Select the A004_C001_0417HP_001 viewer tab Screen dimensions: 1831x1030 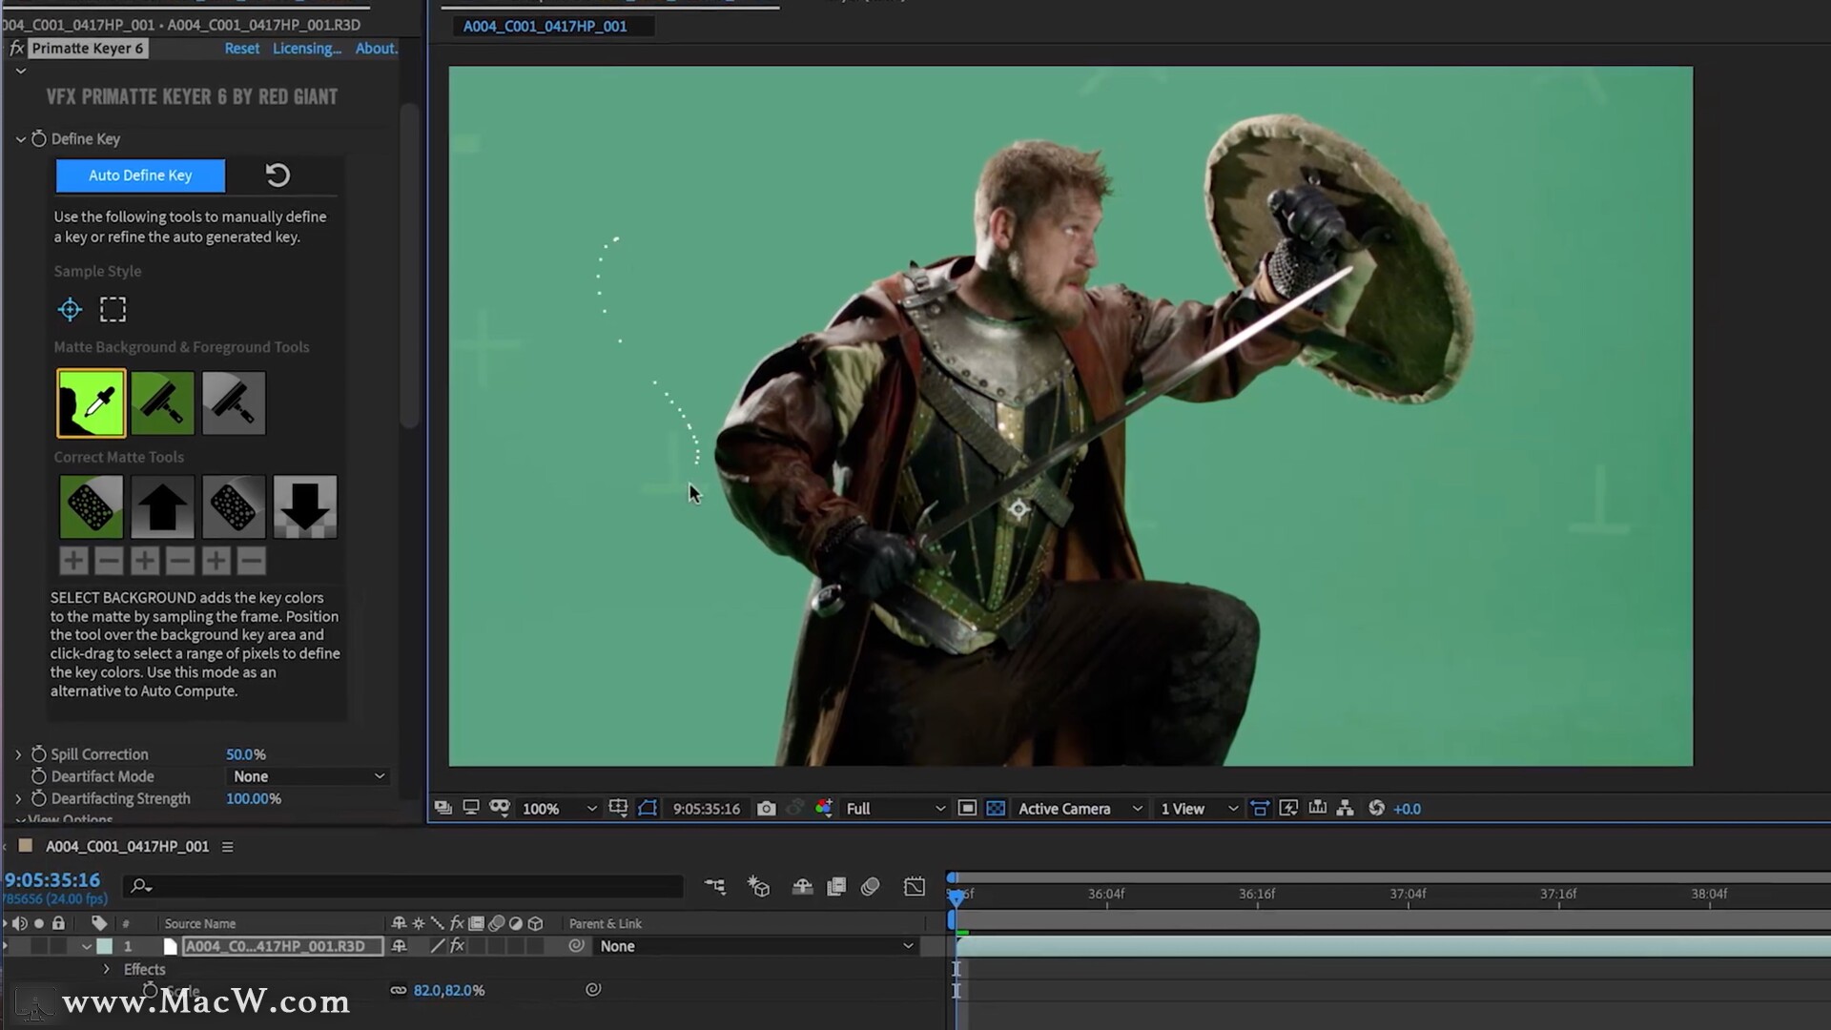(545, 26)
